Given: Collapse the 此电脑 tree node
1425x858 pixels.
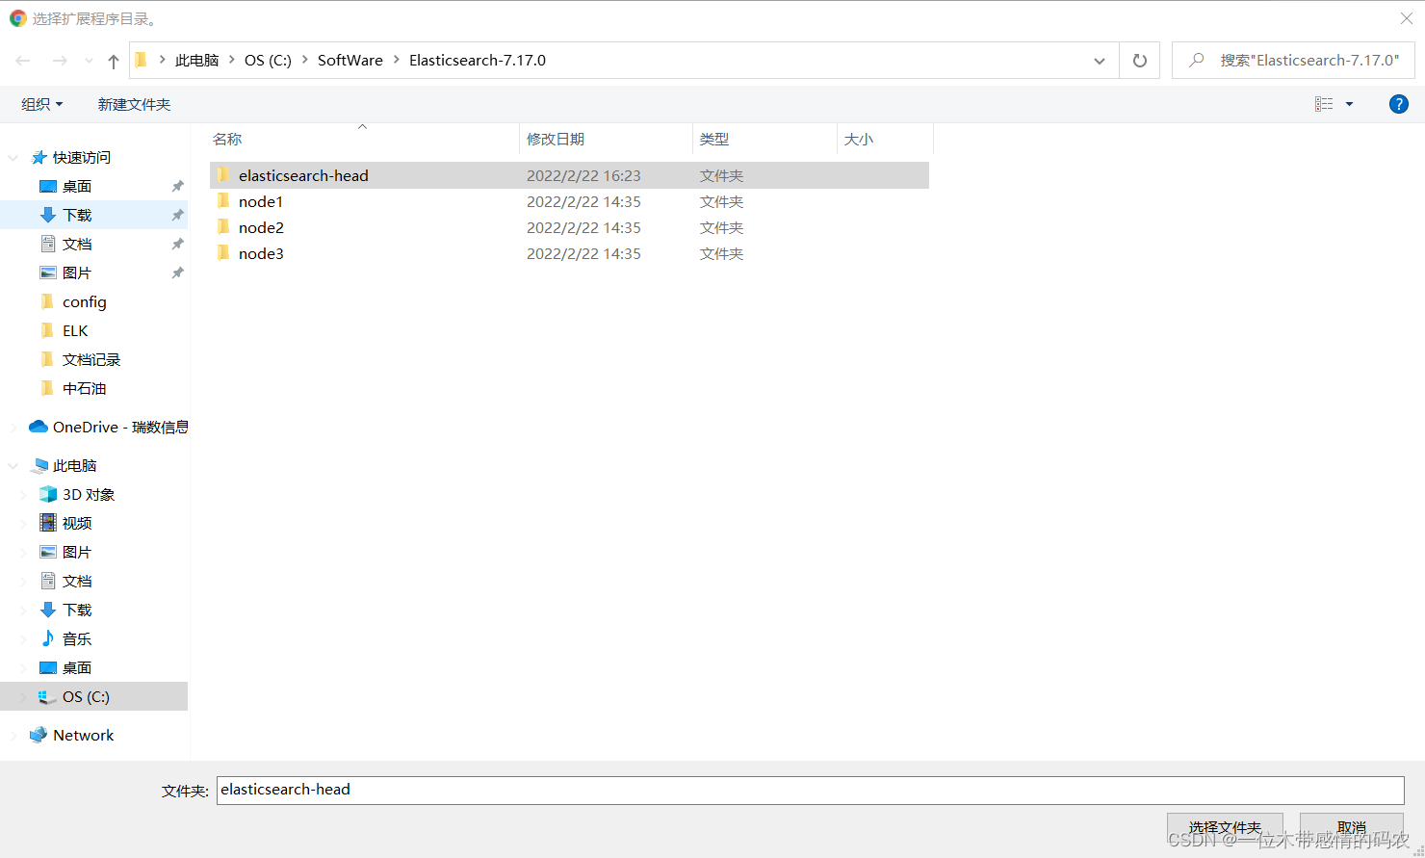Looking at the screenshot, I should pyautogui.click(x=13, y=466).
